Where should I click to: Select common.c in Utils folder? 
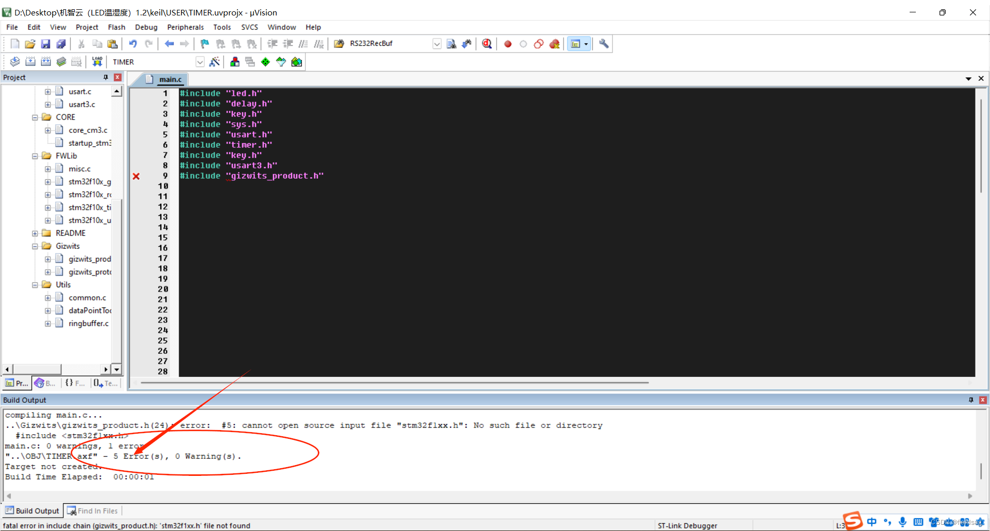88,298
